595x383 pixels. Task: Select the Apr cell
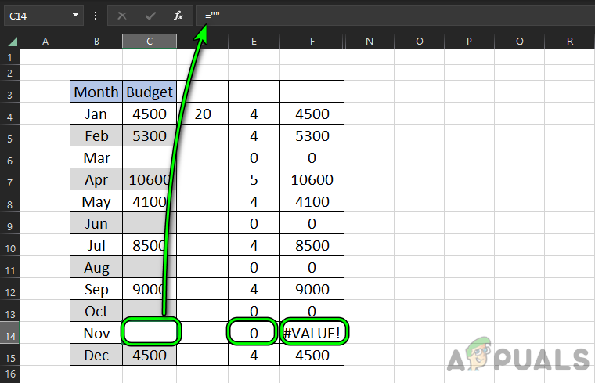pos(96,179)
